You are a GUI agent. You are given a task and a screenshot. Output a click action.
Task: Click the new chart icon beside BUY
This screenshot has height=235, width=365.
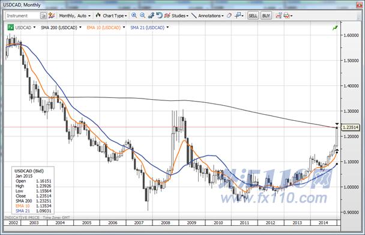click(279, 16)
